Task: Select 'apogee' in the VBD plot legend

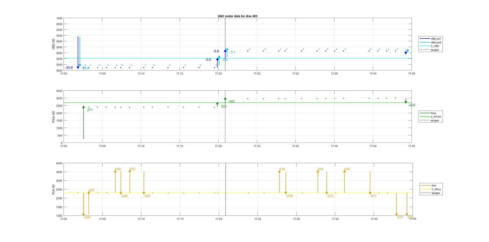Action: tap(430, 50)
